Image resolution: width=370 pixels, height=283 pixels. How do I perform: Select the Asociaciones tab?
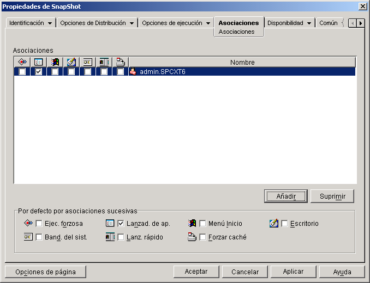click(x=238, y=23)
